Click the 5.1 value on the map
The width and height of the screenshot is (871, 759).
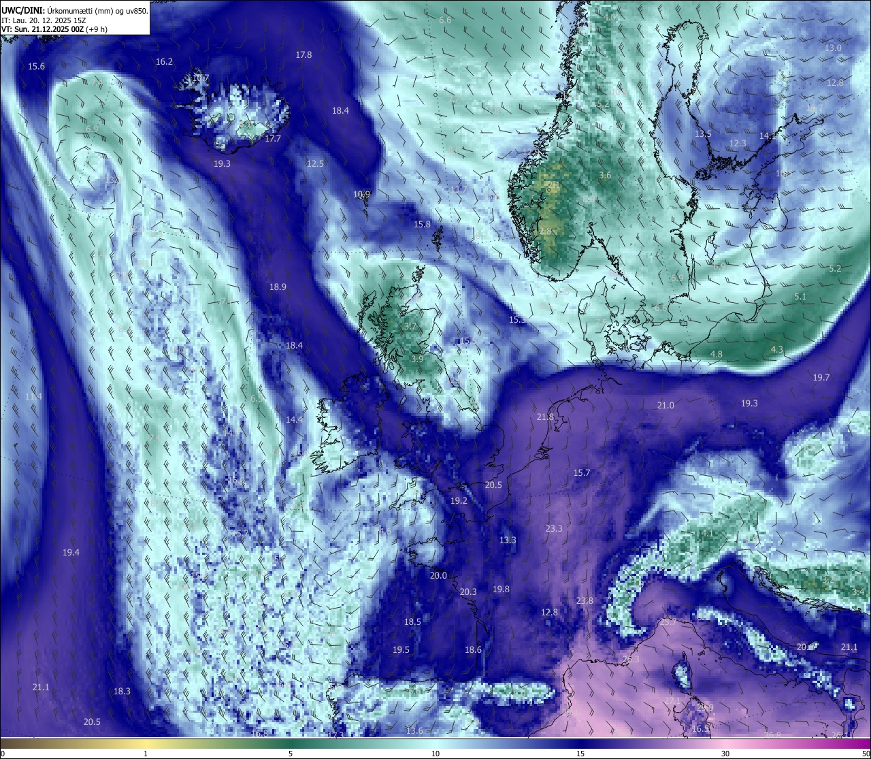800,297
